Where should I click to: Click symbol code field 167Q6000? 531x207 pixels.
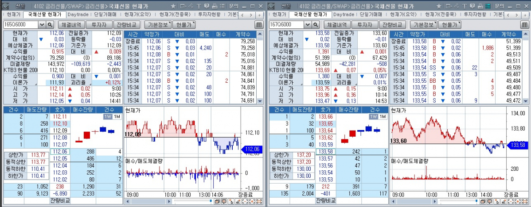click(x=286, y=25)
